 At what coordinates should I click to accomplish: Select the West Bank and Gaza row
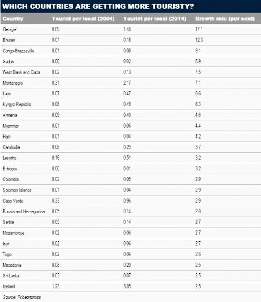(x=130, y=72)
